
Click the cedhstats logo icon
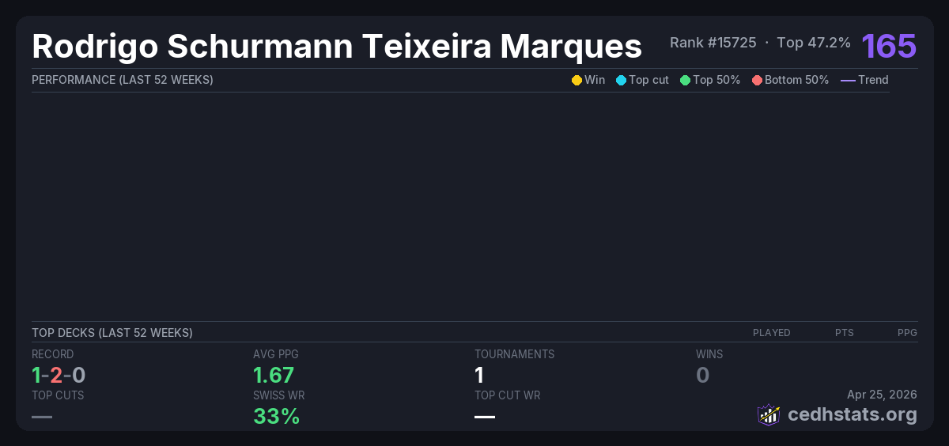tap(768, 414)
